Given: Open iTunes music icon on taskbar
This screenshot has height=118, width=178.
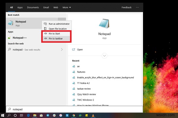Looking at the screenshot, I should (x=61, y=115).
